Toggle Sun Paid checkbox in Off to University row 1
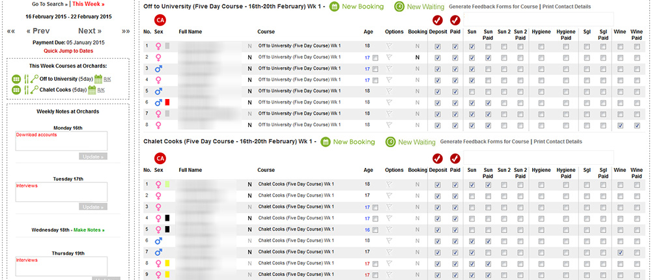 (x=488, y=47)
